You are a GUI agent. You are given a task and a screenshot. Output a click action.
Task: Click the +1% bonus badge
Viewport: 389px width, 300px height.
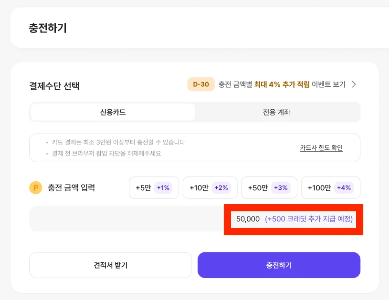pos(163,188)
